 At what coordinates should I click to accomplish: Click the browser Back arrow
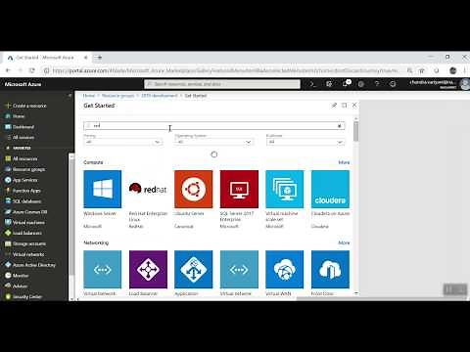(8, 70)
